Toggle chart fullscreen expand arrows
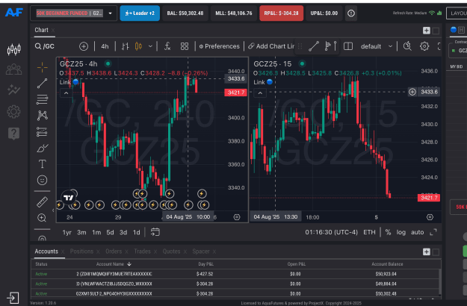Screen dimensions: 467x306 pyautogui.click(x=433, y=232)
